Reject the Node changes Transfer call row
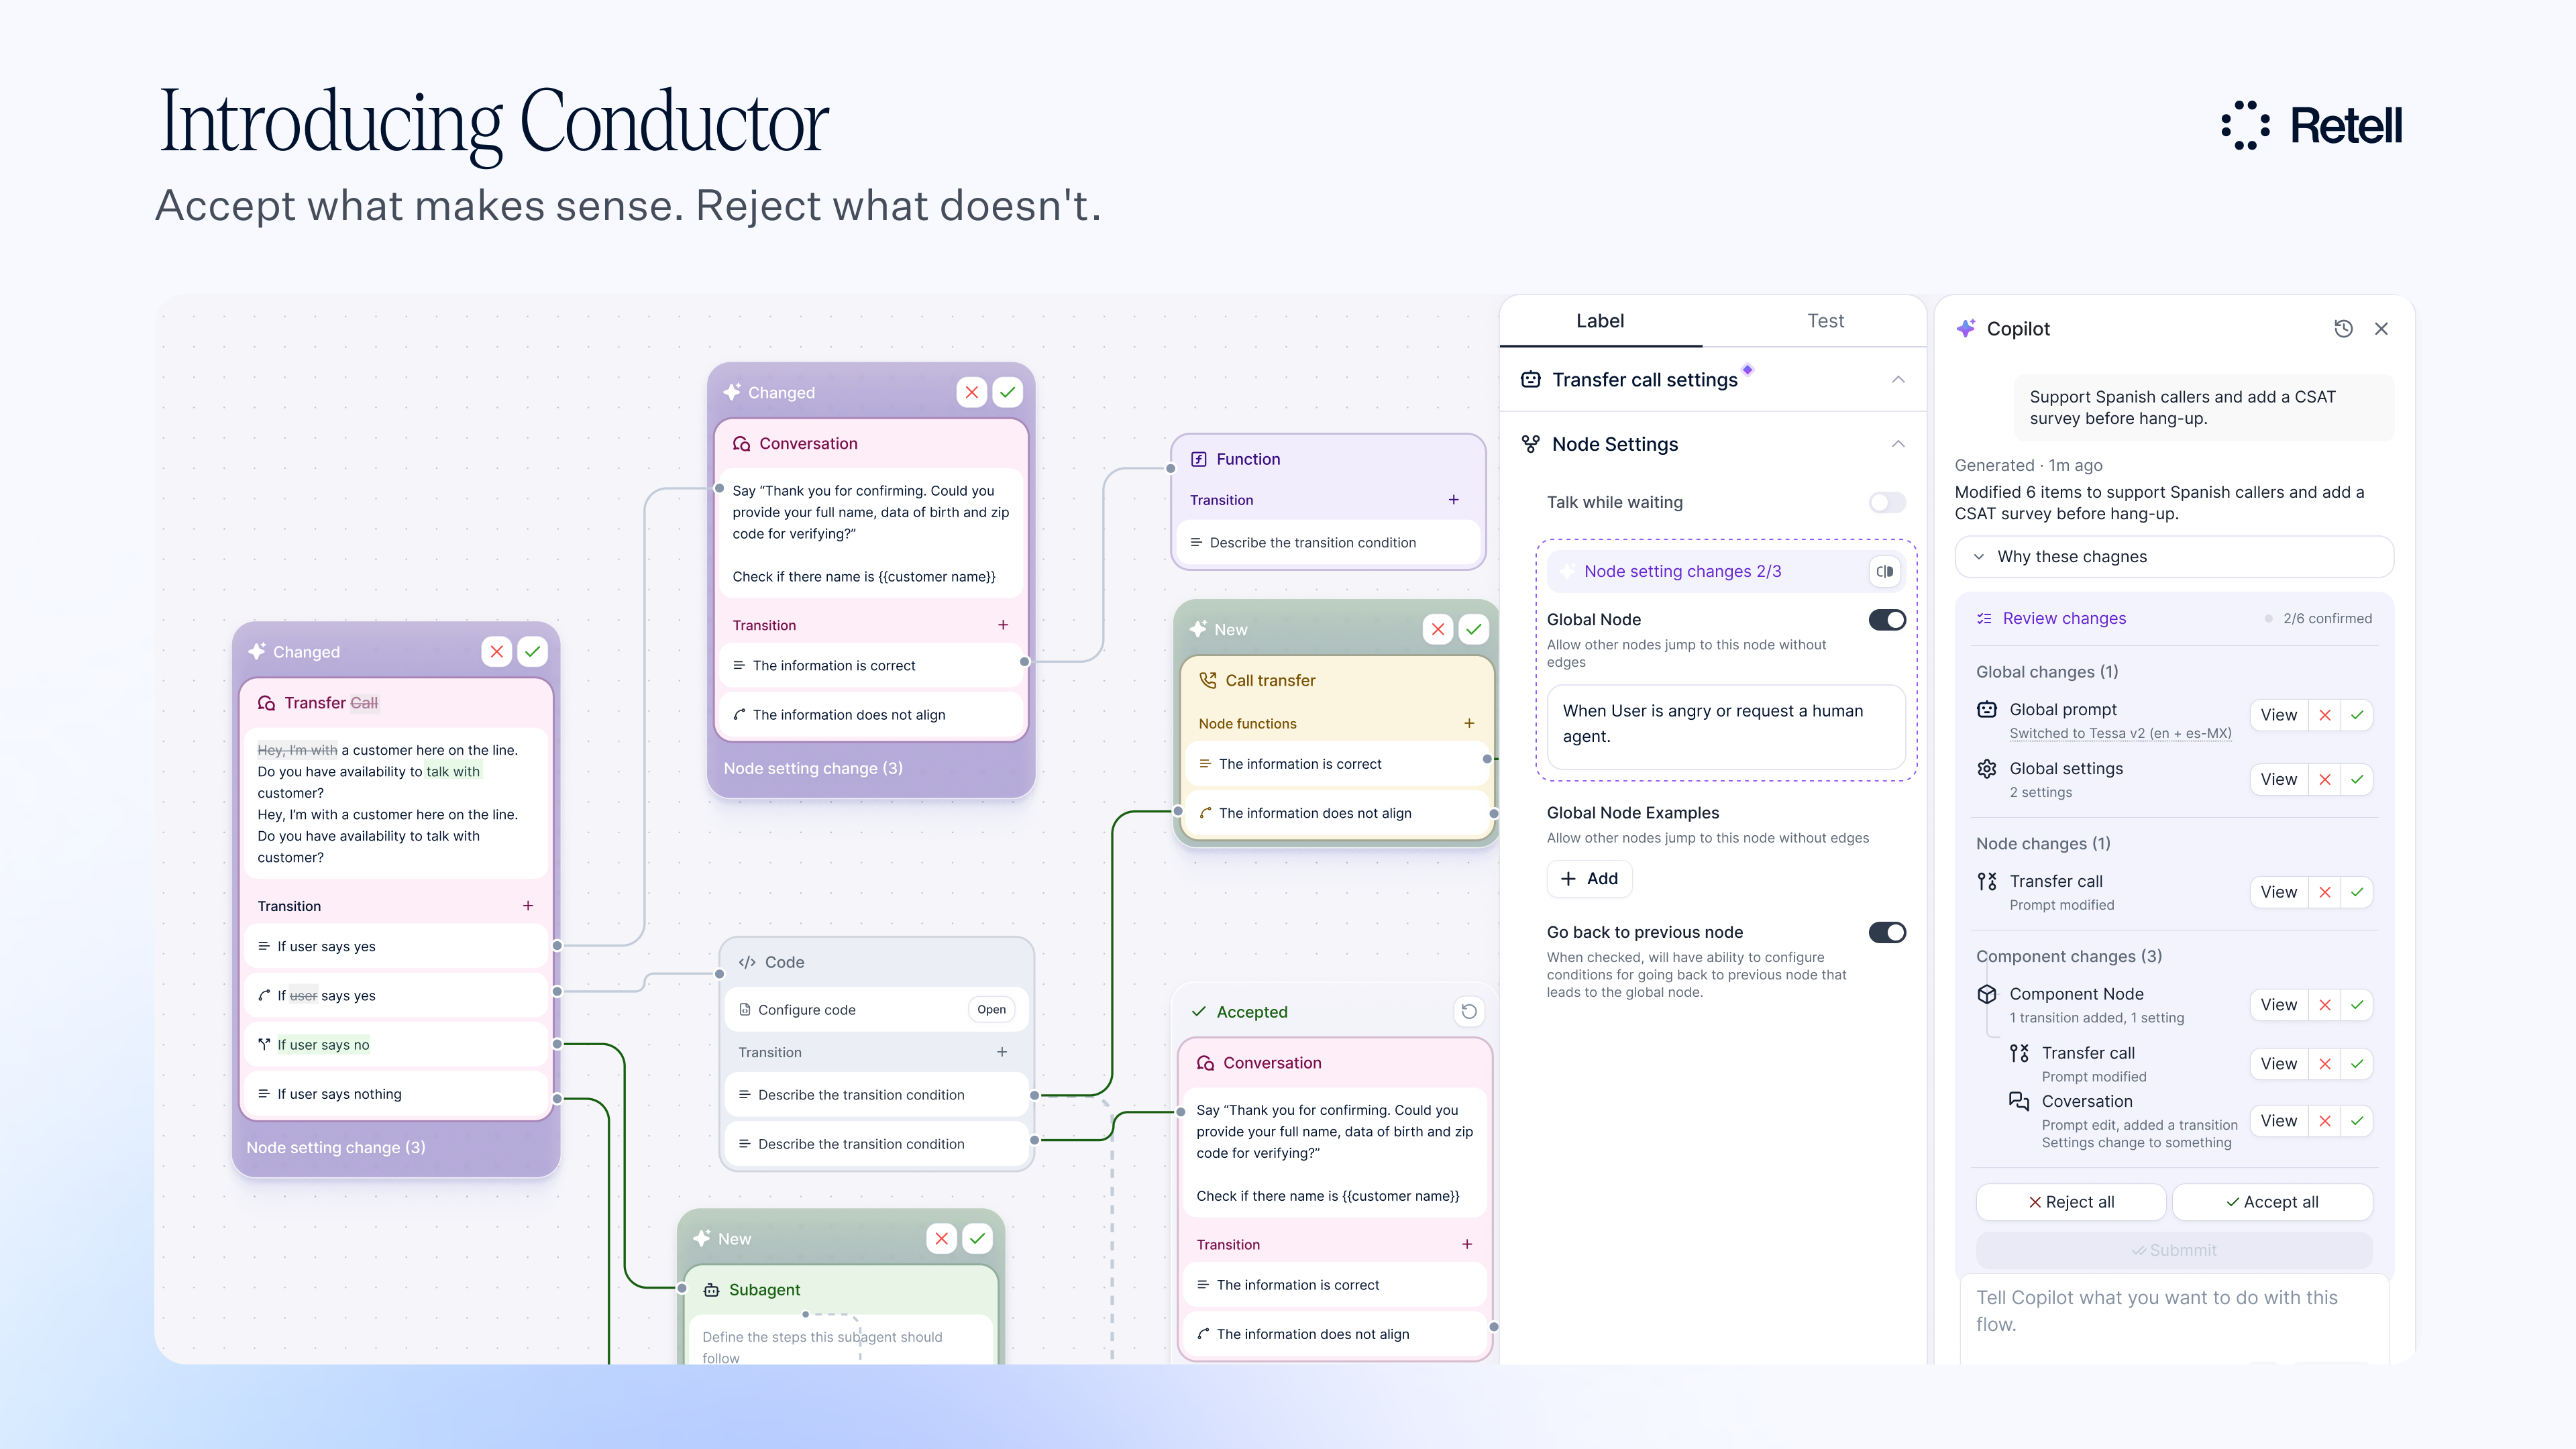 [2325, 892]
